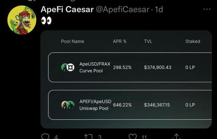Viewport: 217px width, 139px height.
Task: Retweet using the arrows icon
Action: 88,137
